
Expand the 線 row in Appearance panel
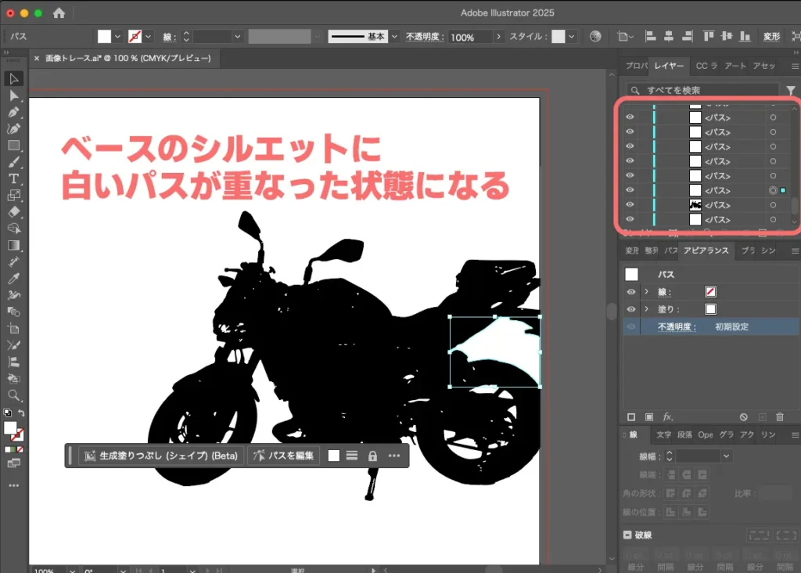[x=646, y=292]
